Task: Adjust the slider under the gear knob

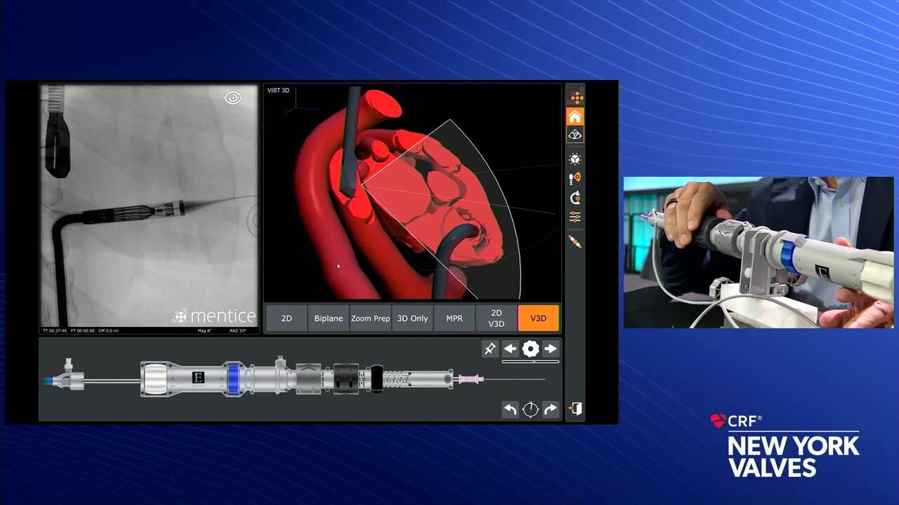Action: pos(530,362)
